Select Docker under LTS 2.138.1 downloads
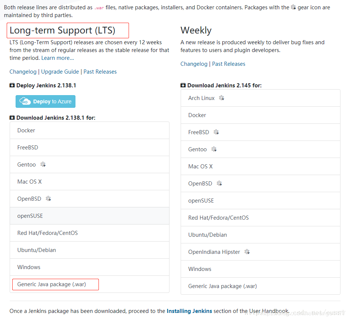The image size is (349, 320). [90, 130]
